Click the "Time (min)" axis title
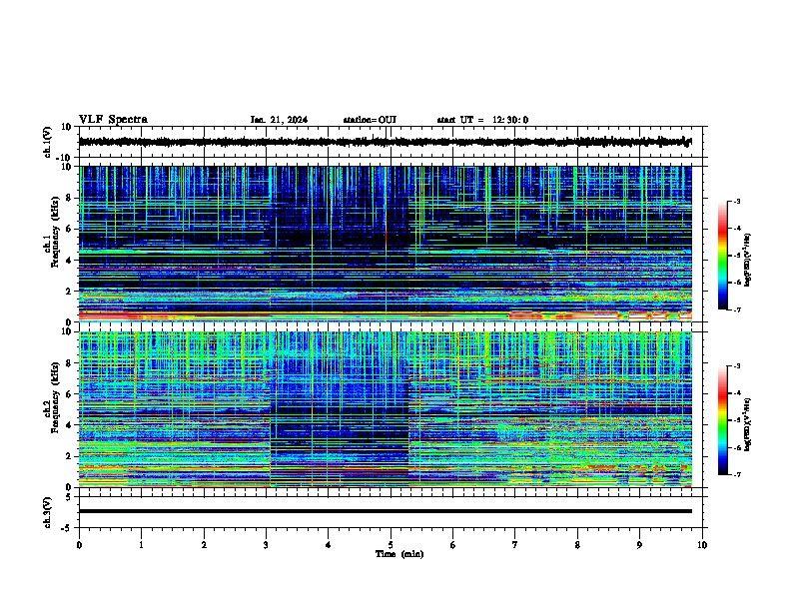Screen dimensions: 791x611 click(399, 554)
